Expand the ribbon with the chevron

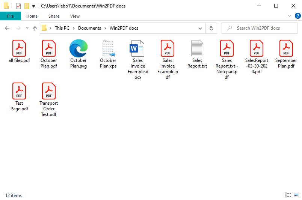coord(289,16)
